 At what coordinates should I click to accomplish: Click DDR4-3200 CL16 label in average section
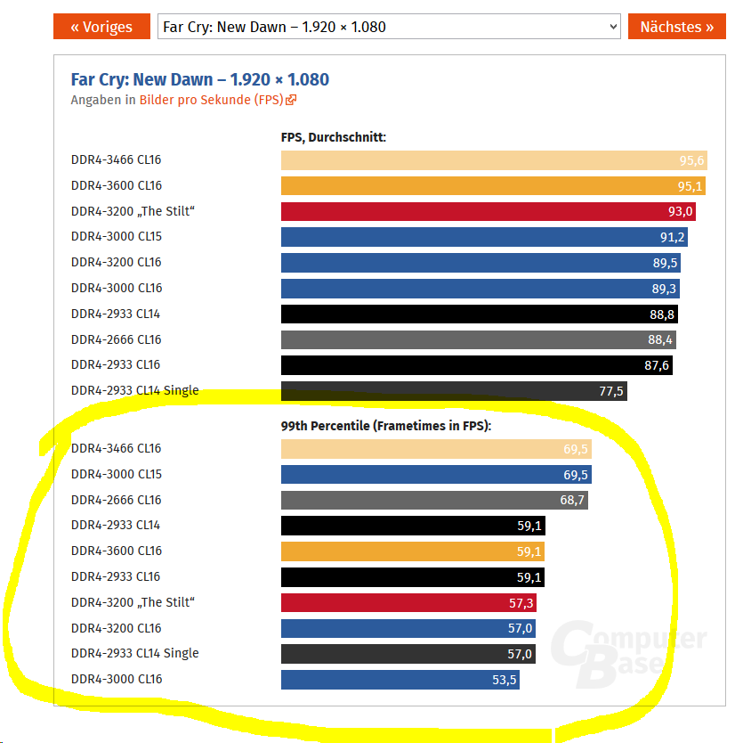click(116, 262)
